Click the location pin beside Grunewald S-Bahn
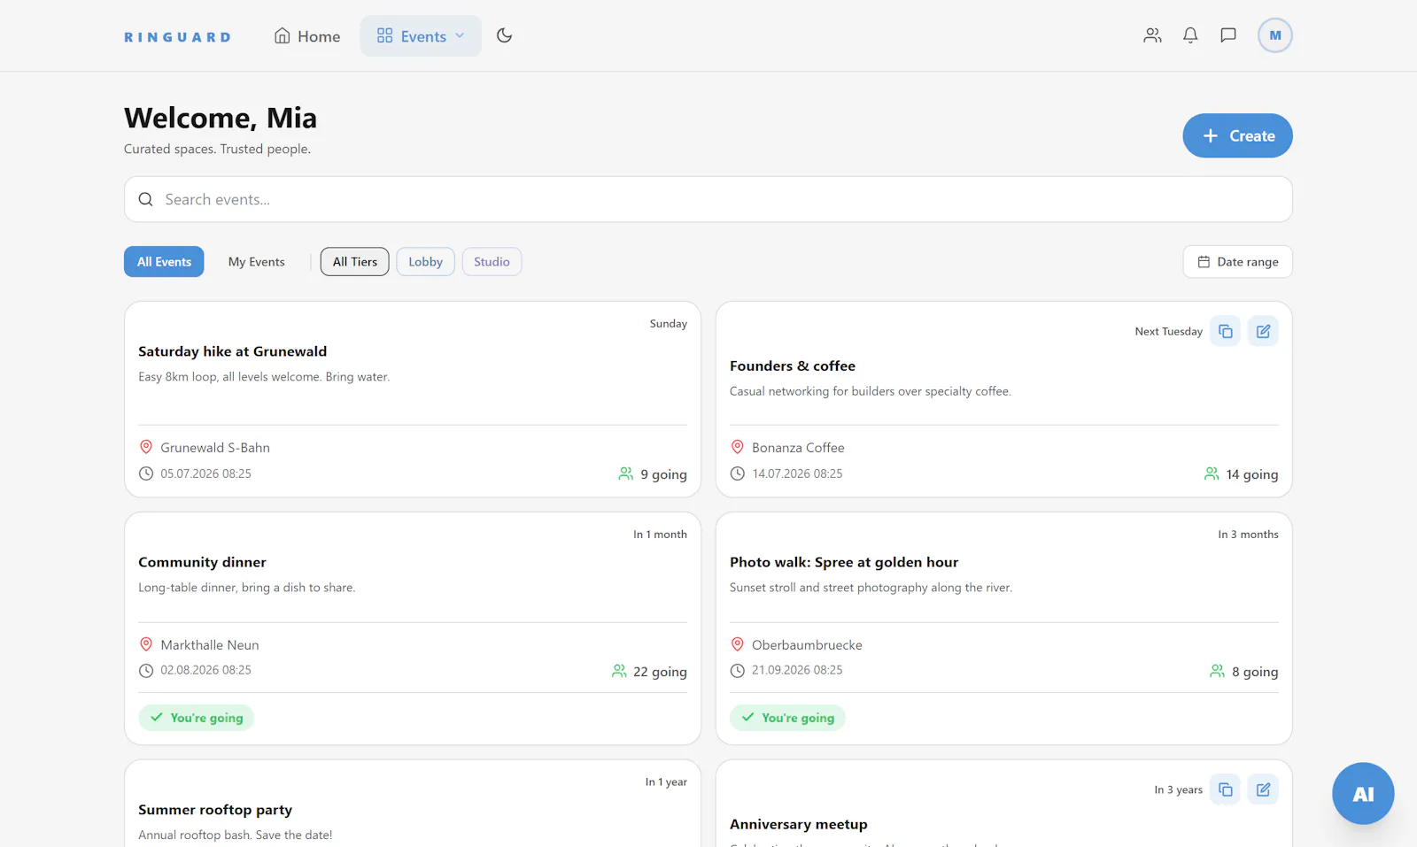Viewport: 1417px width, 847px height. (x=146, y=447)
